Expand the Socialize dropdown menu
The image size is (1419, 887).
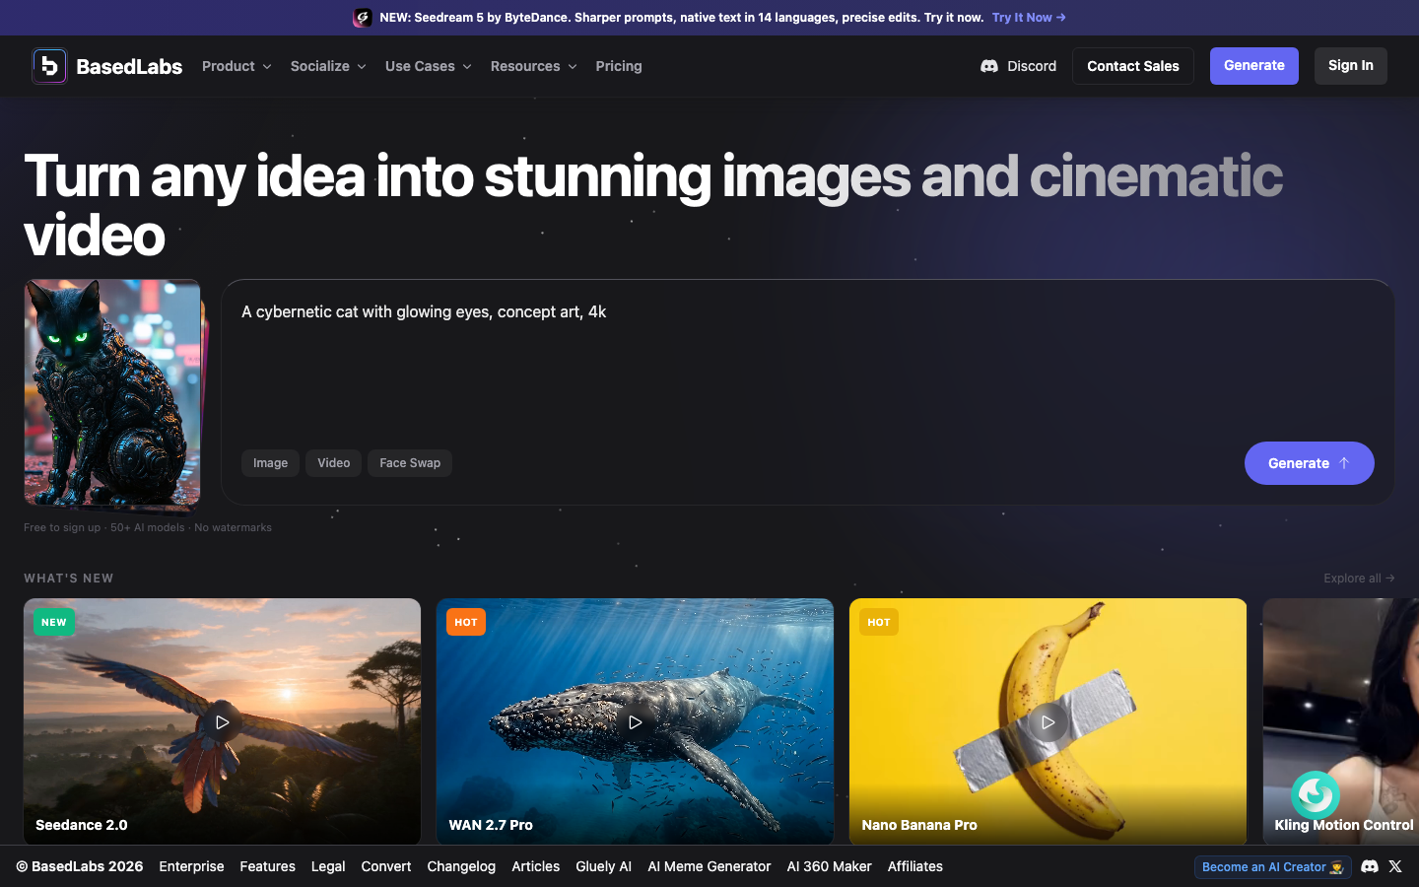[328, 66]
